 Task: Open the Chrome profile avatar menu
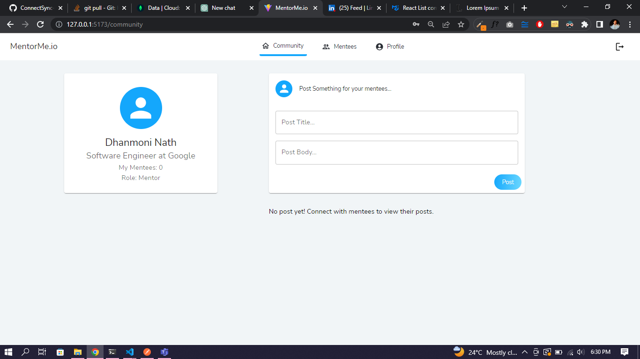point(614,24)
